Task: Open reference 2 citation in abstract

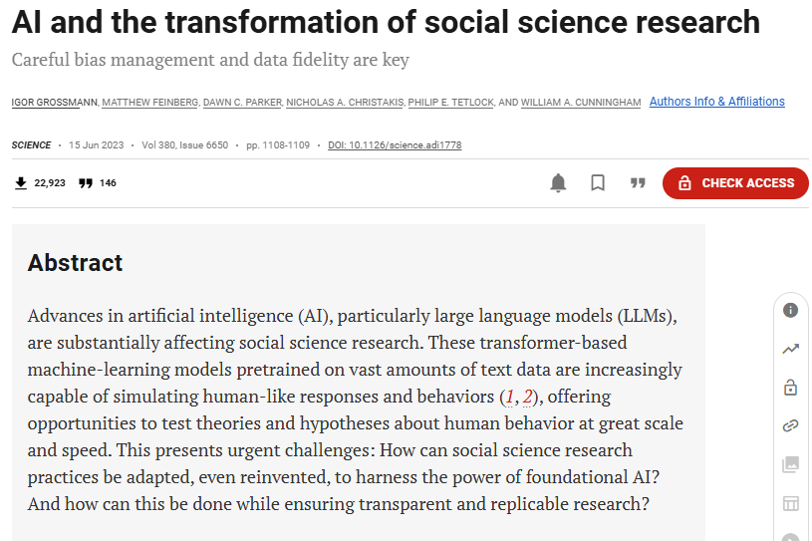Action: tap(528, 397)
